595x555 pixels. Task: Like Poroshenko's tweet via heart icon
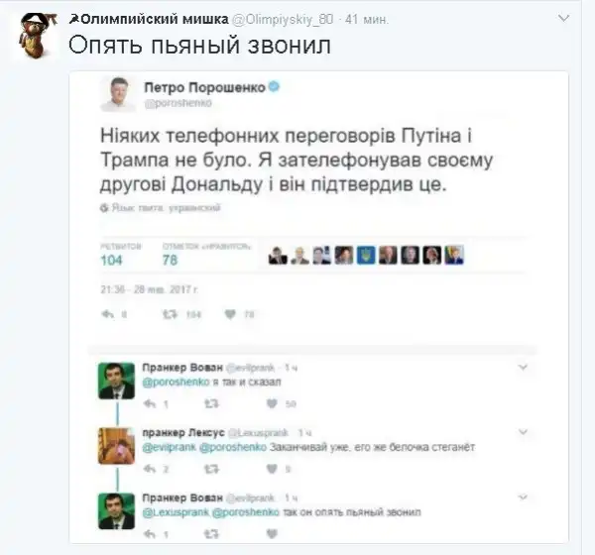(230, 315)
